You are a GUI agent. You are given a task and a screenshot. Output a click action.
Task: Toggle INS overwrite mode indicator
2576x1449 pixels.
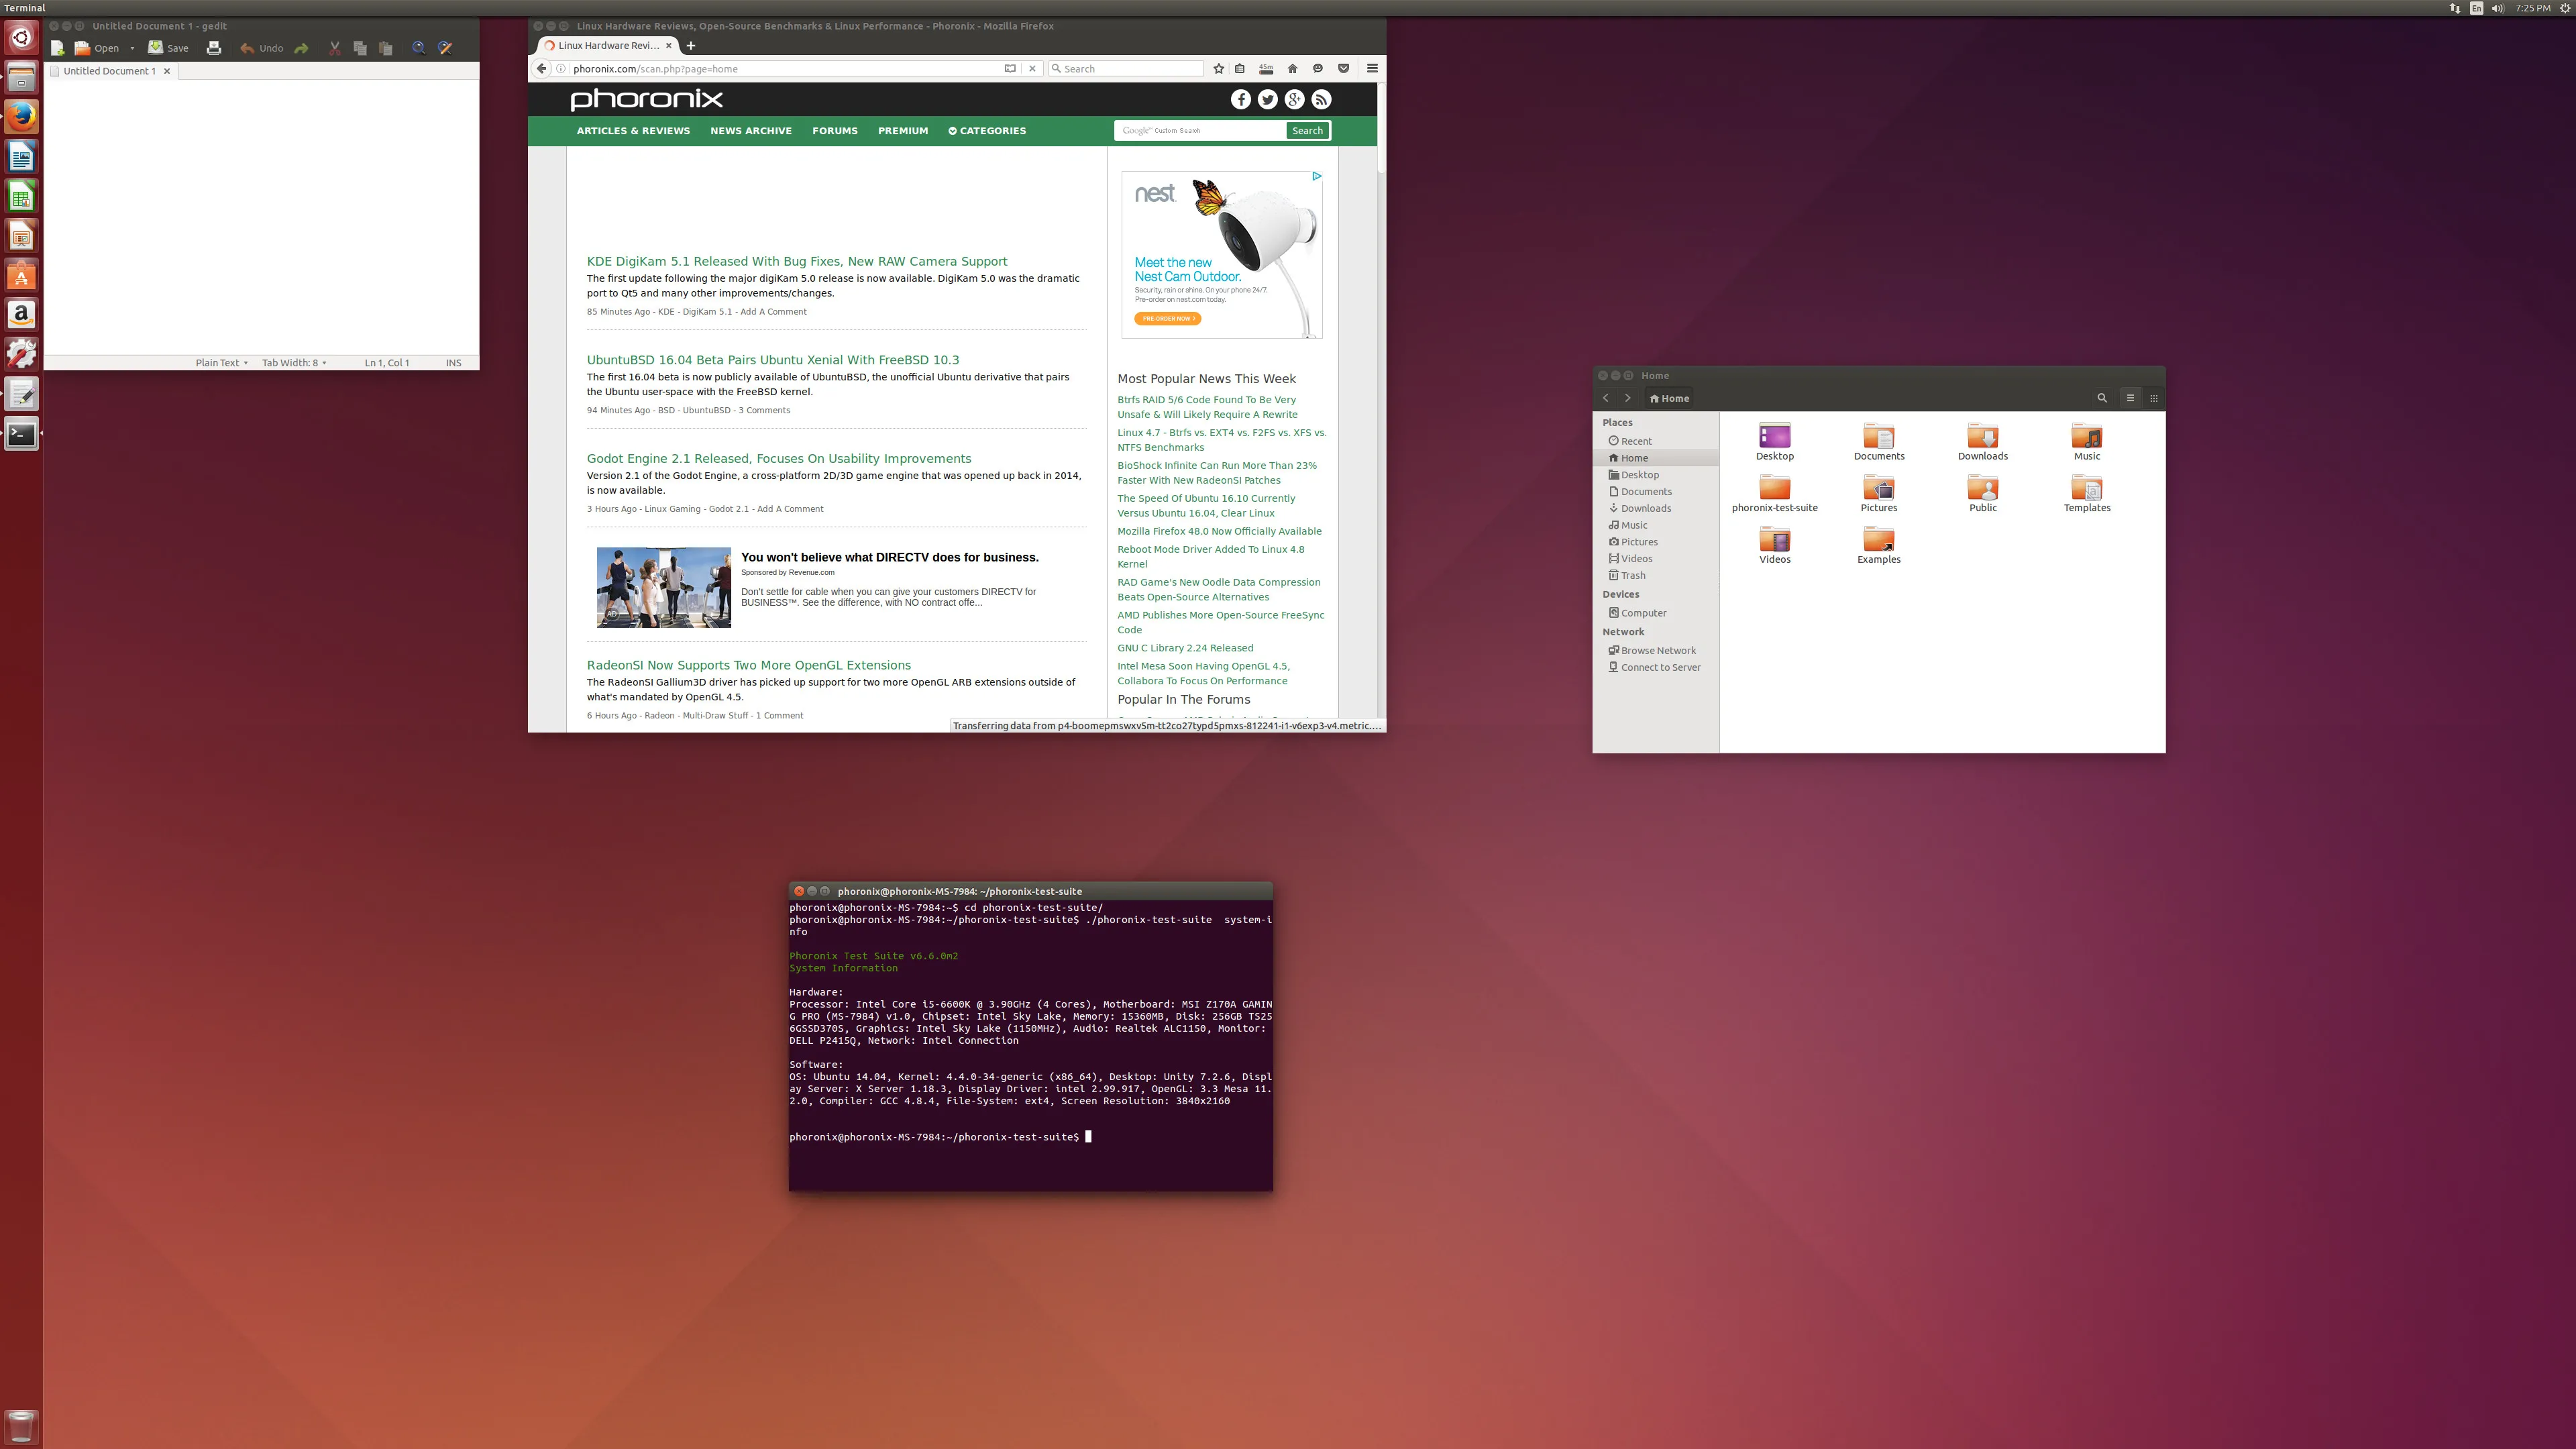coord(453,363)
